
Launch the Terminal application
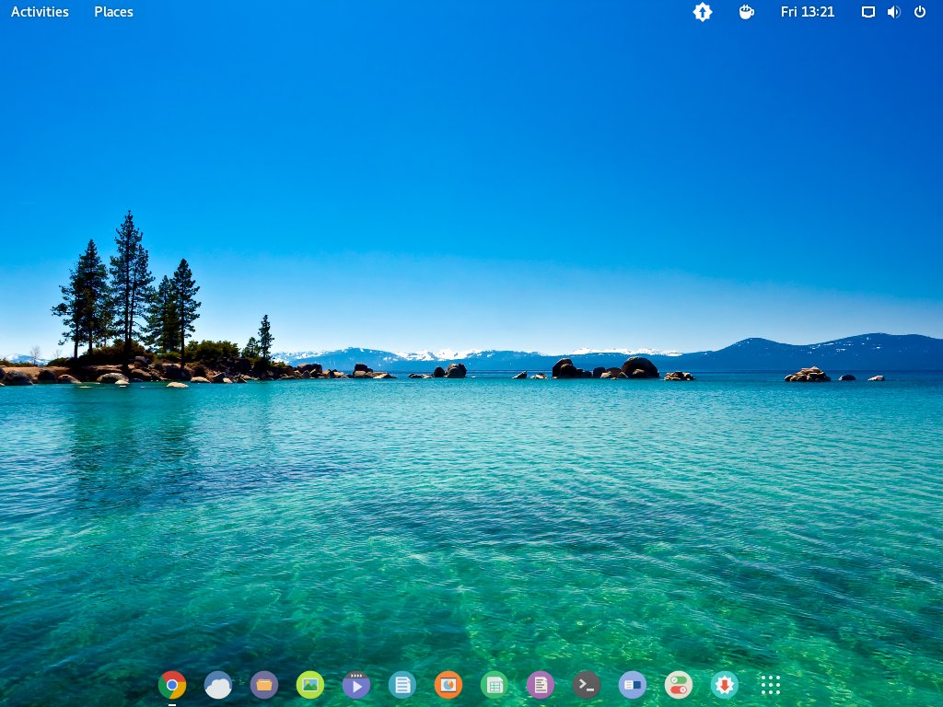point(587,685)
